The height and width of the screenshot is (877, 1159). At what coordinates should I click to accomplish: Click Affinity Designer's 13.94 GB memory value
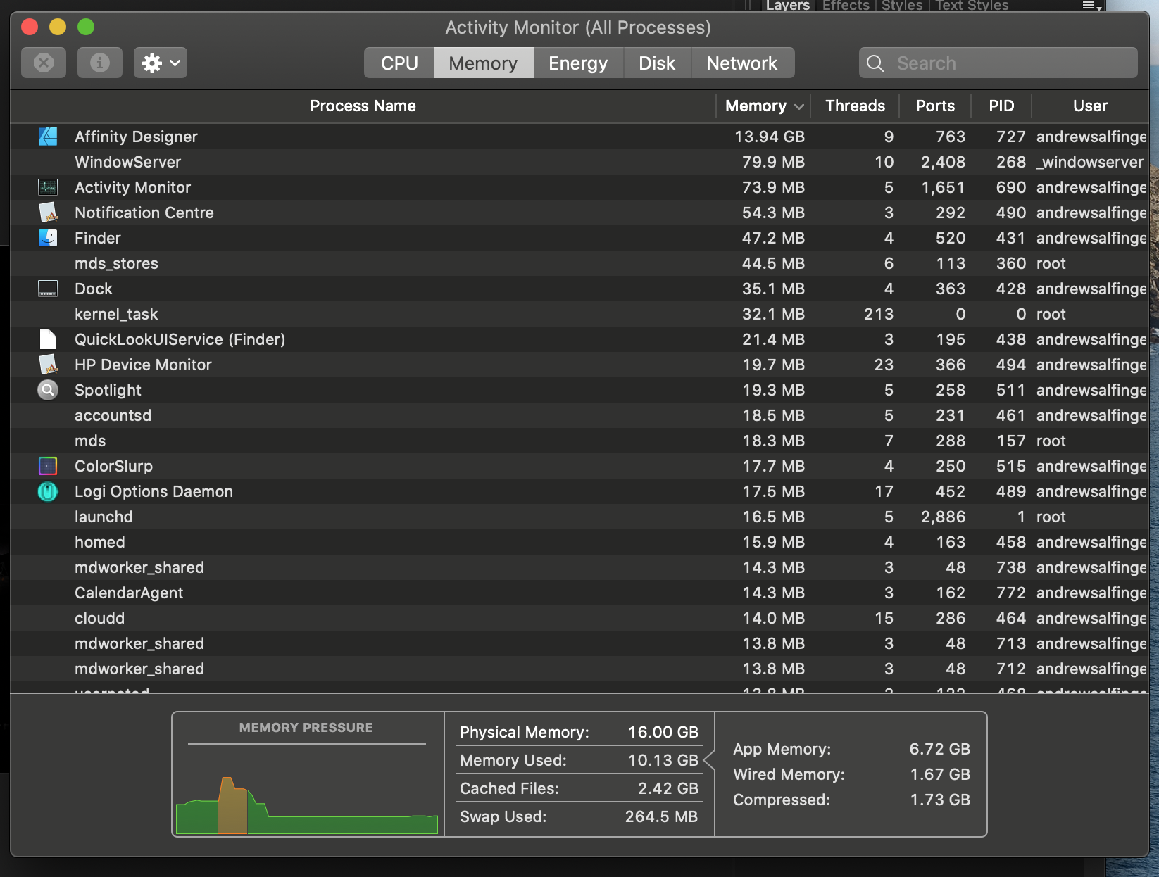(770, 137)
